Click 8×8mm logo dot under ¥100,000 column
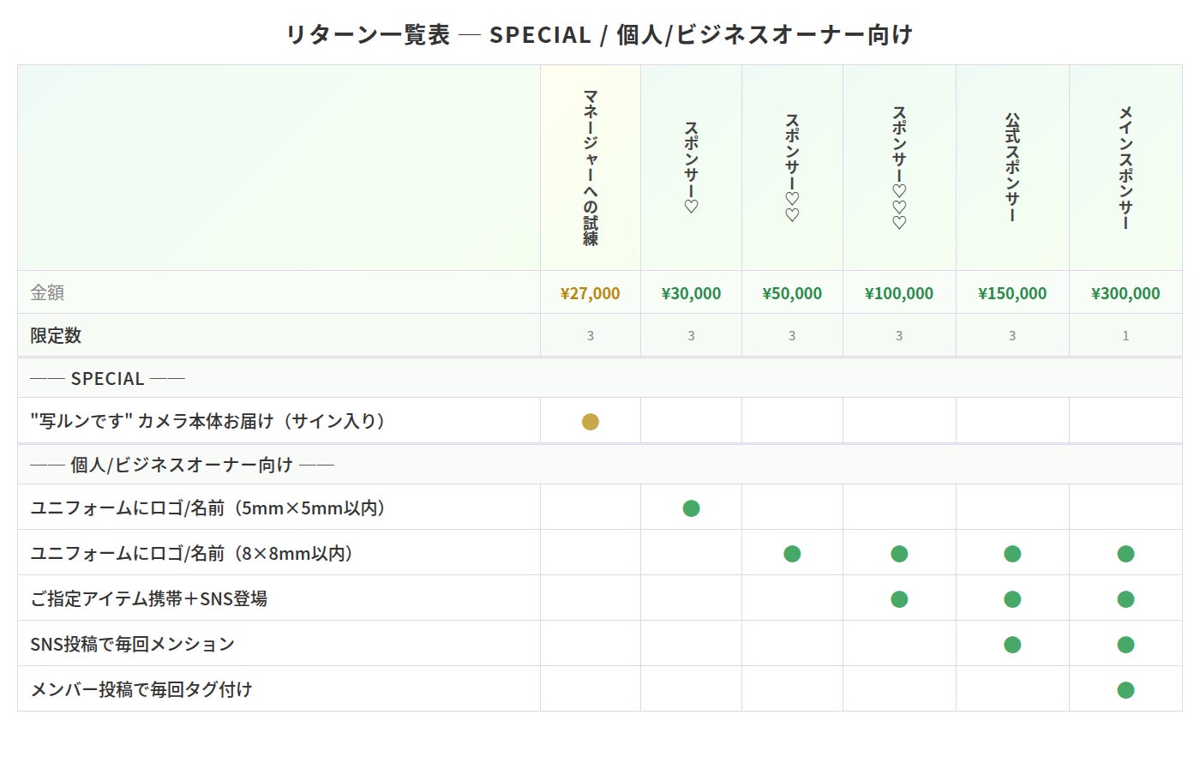The height and width of the screenshot is (763, 1200). (899, 554)
